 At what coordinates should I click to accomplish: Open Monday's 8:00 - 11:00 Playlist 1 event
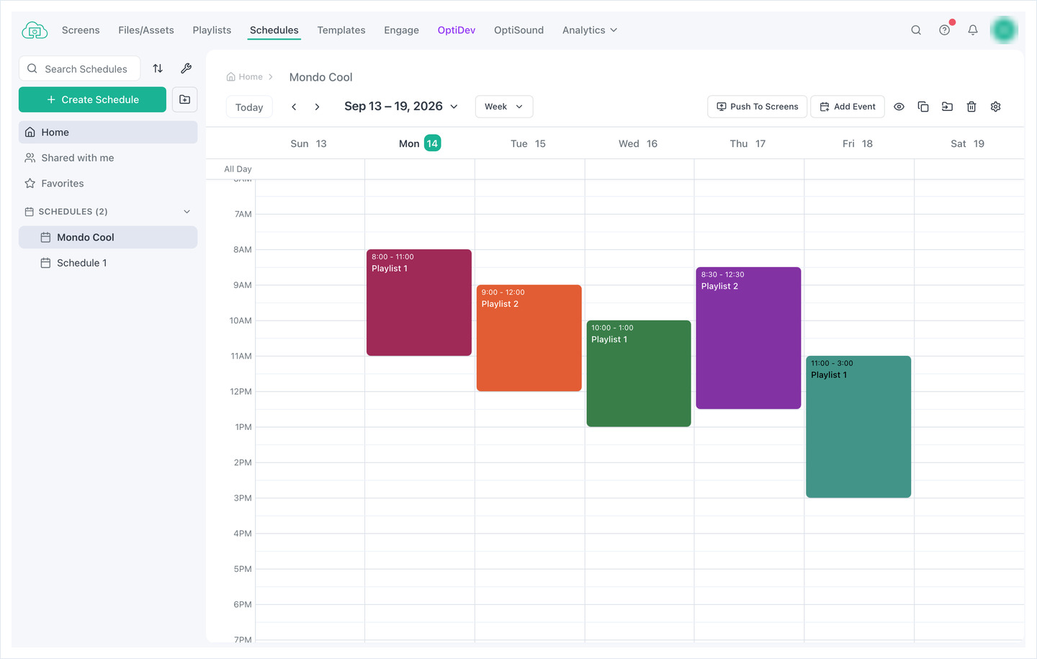[419, 302]
